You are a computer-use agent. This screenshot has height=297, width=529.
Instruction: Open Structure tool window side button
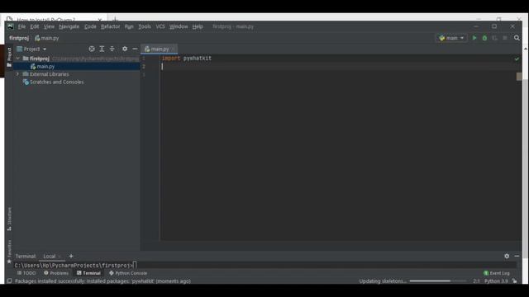tap(9, 219)
